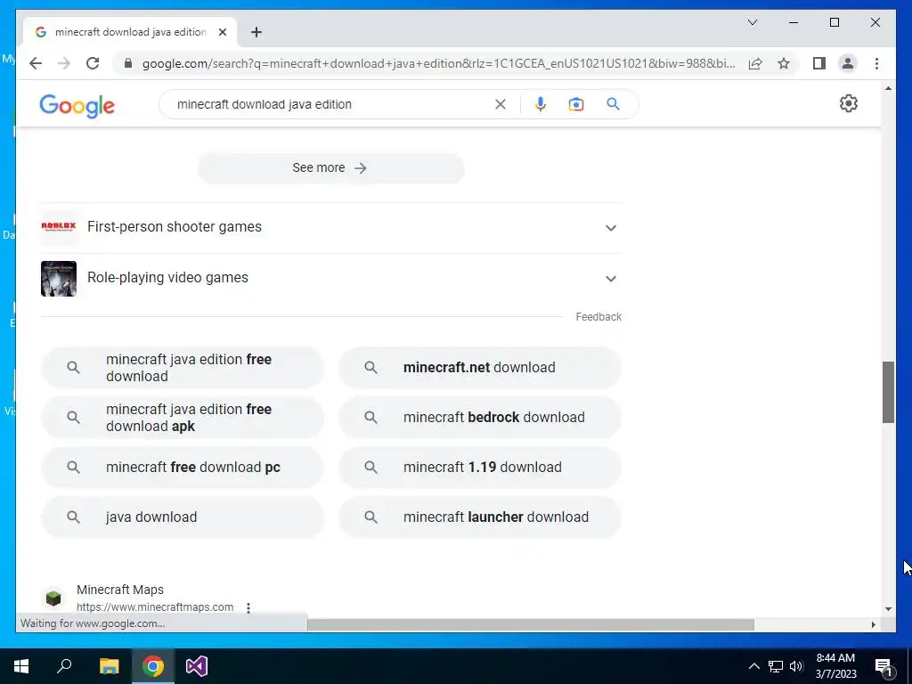Search minecraft free download pc suggestion
This screenshot has height=684, width=912.
183,467
